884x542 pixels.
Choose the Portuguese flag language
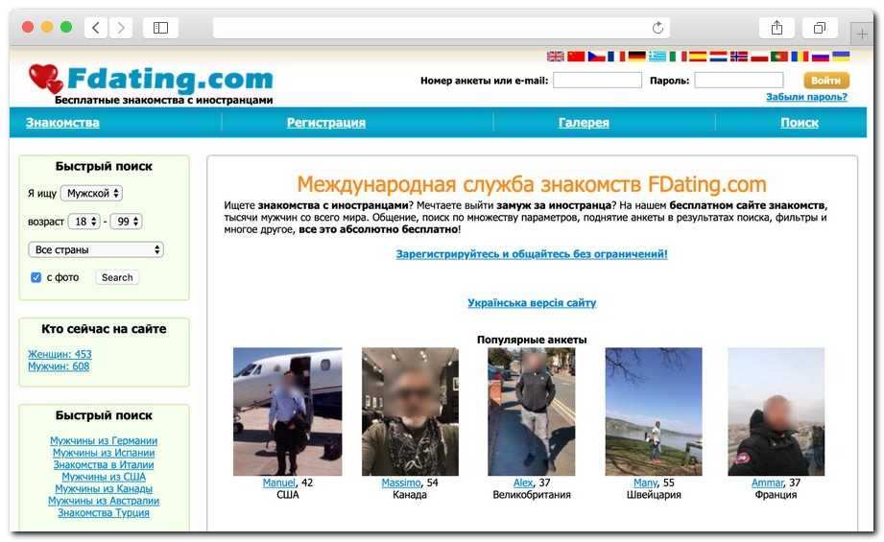tap(779, 57)
